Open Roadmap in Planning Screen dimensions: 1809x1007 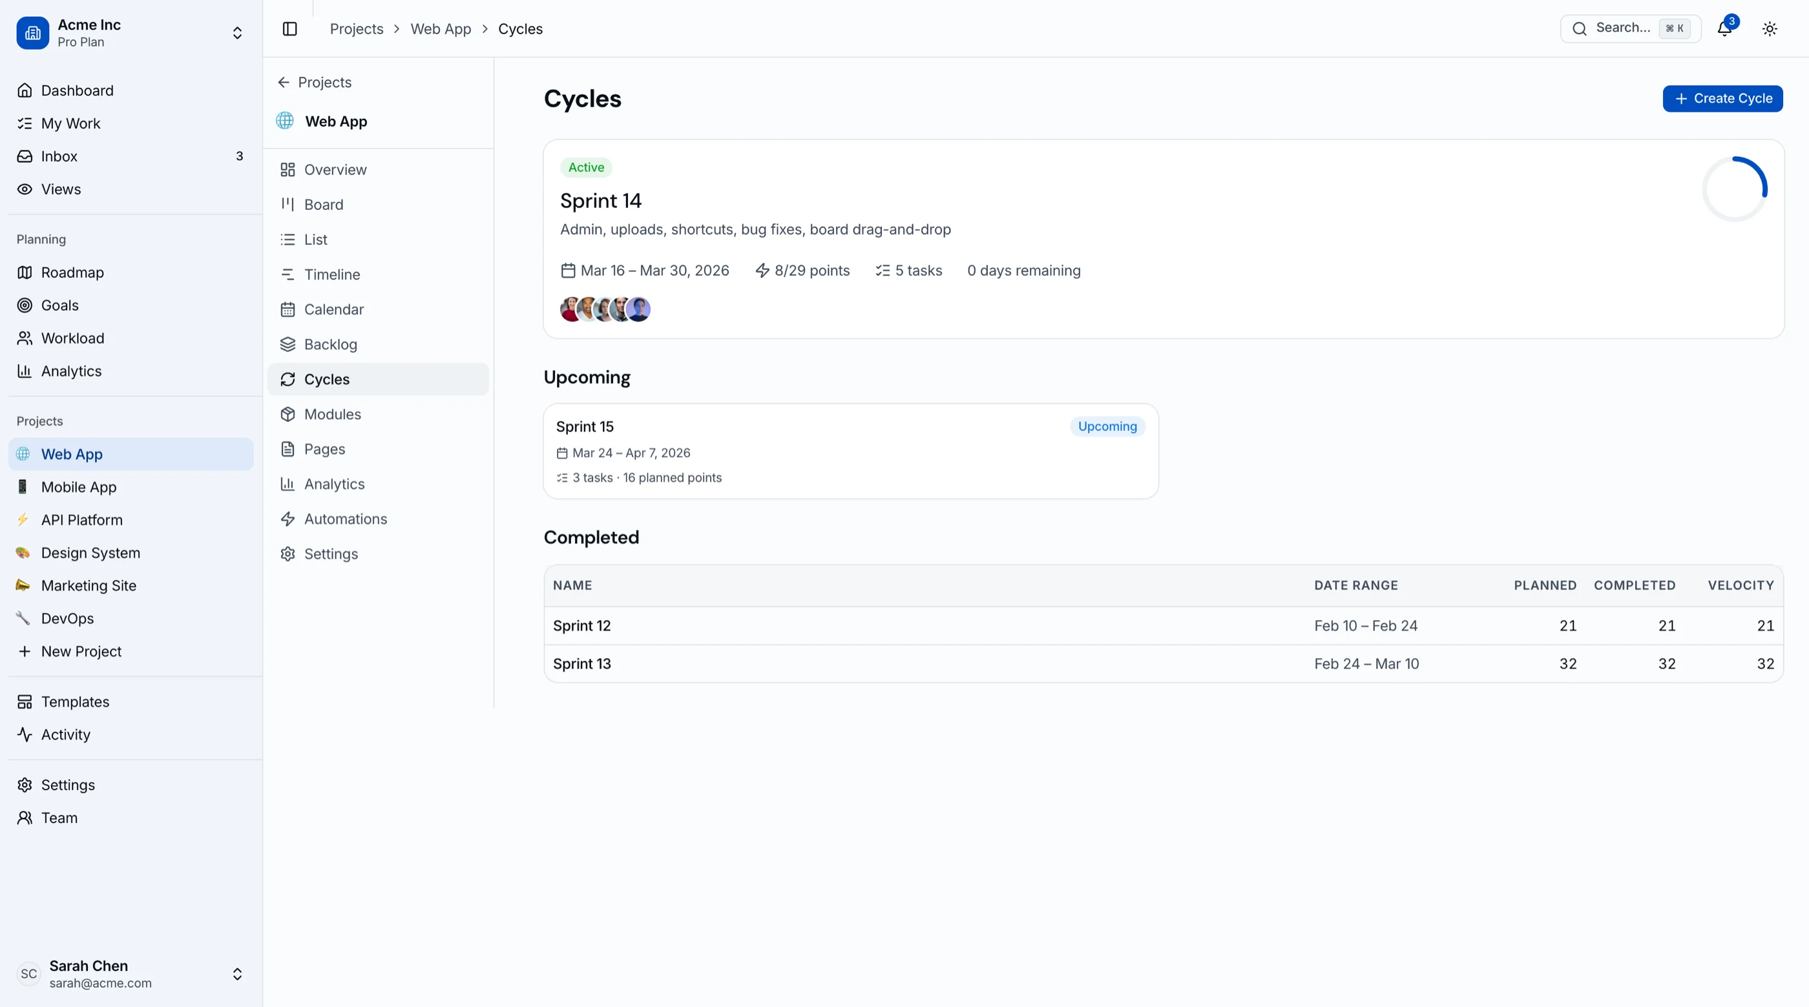[x=131, y=273]
